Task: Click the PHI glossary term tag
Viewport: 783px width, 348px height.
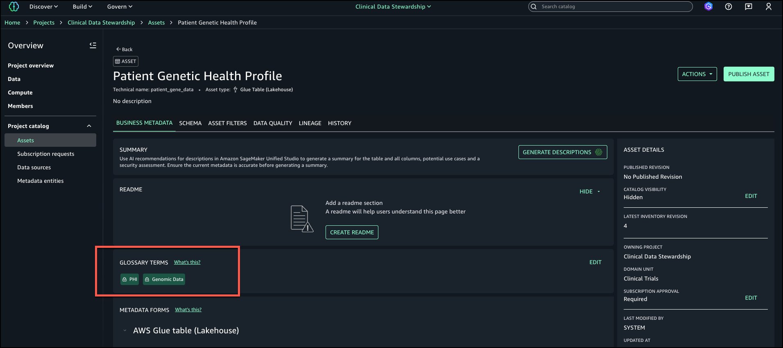Action: tap(129, 279)
